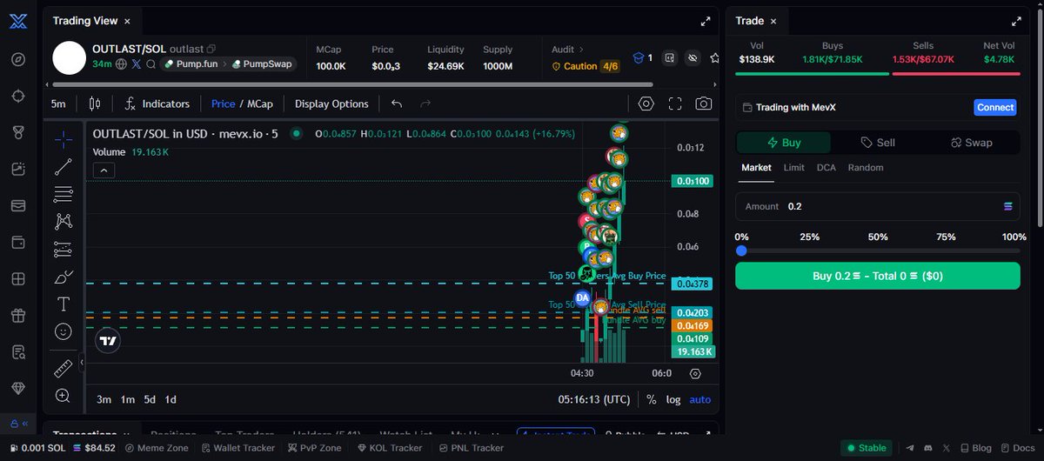Open chart time axis settings gear
Image resolution: width=1044 pixels, height=461 pixels.
[694, 373]
